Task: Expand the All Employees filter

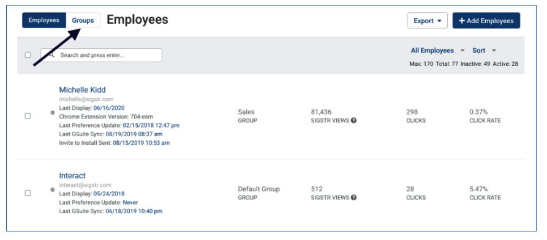Action: click(x=437, y=51)
